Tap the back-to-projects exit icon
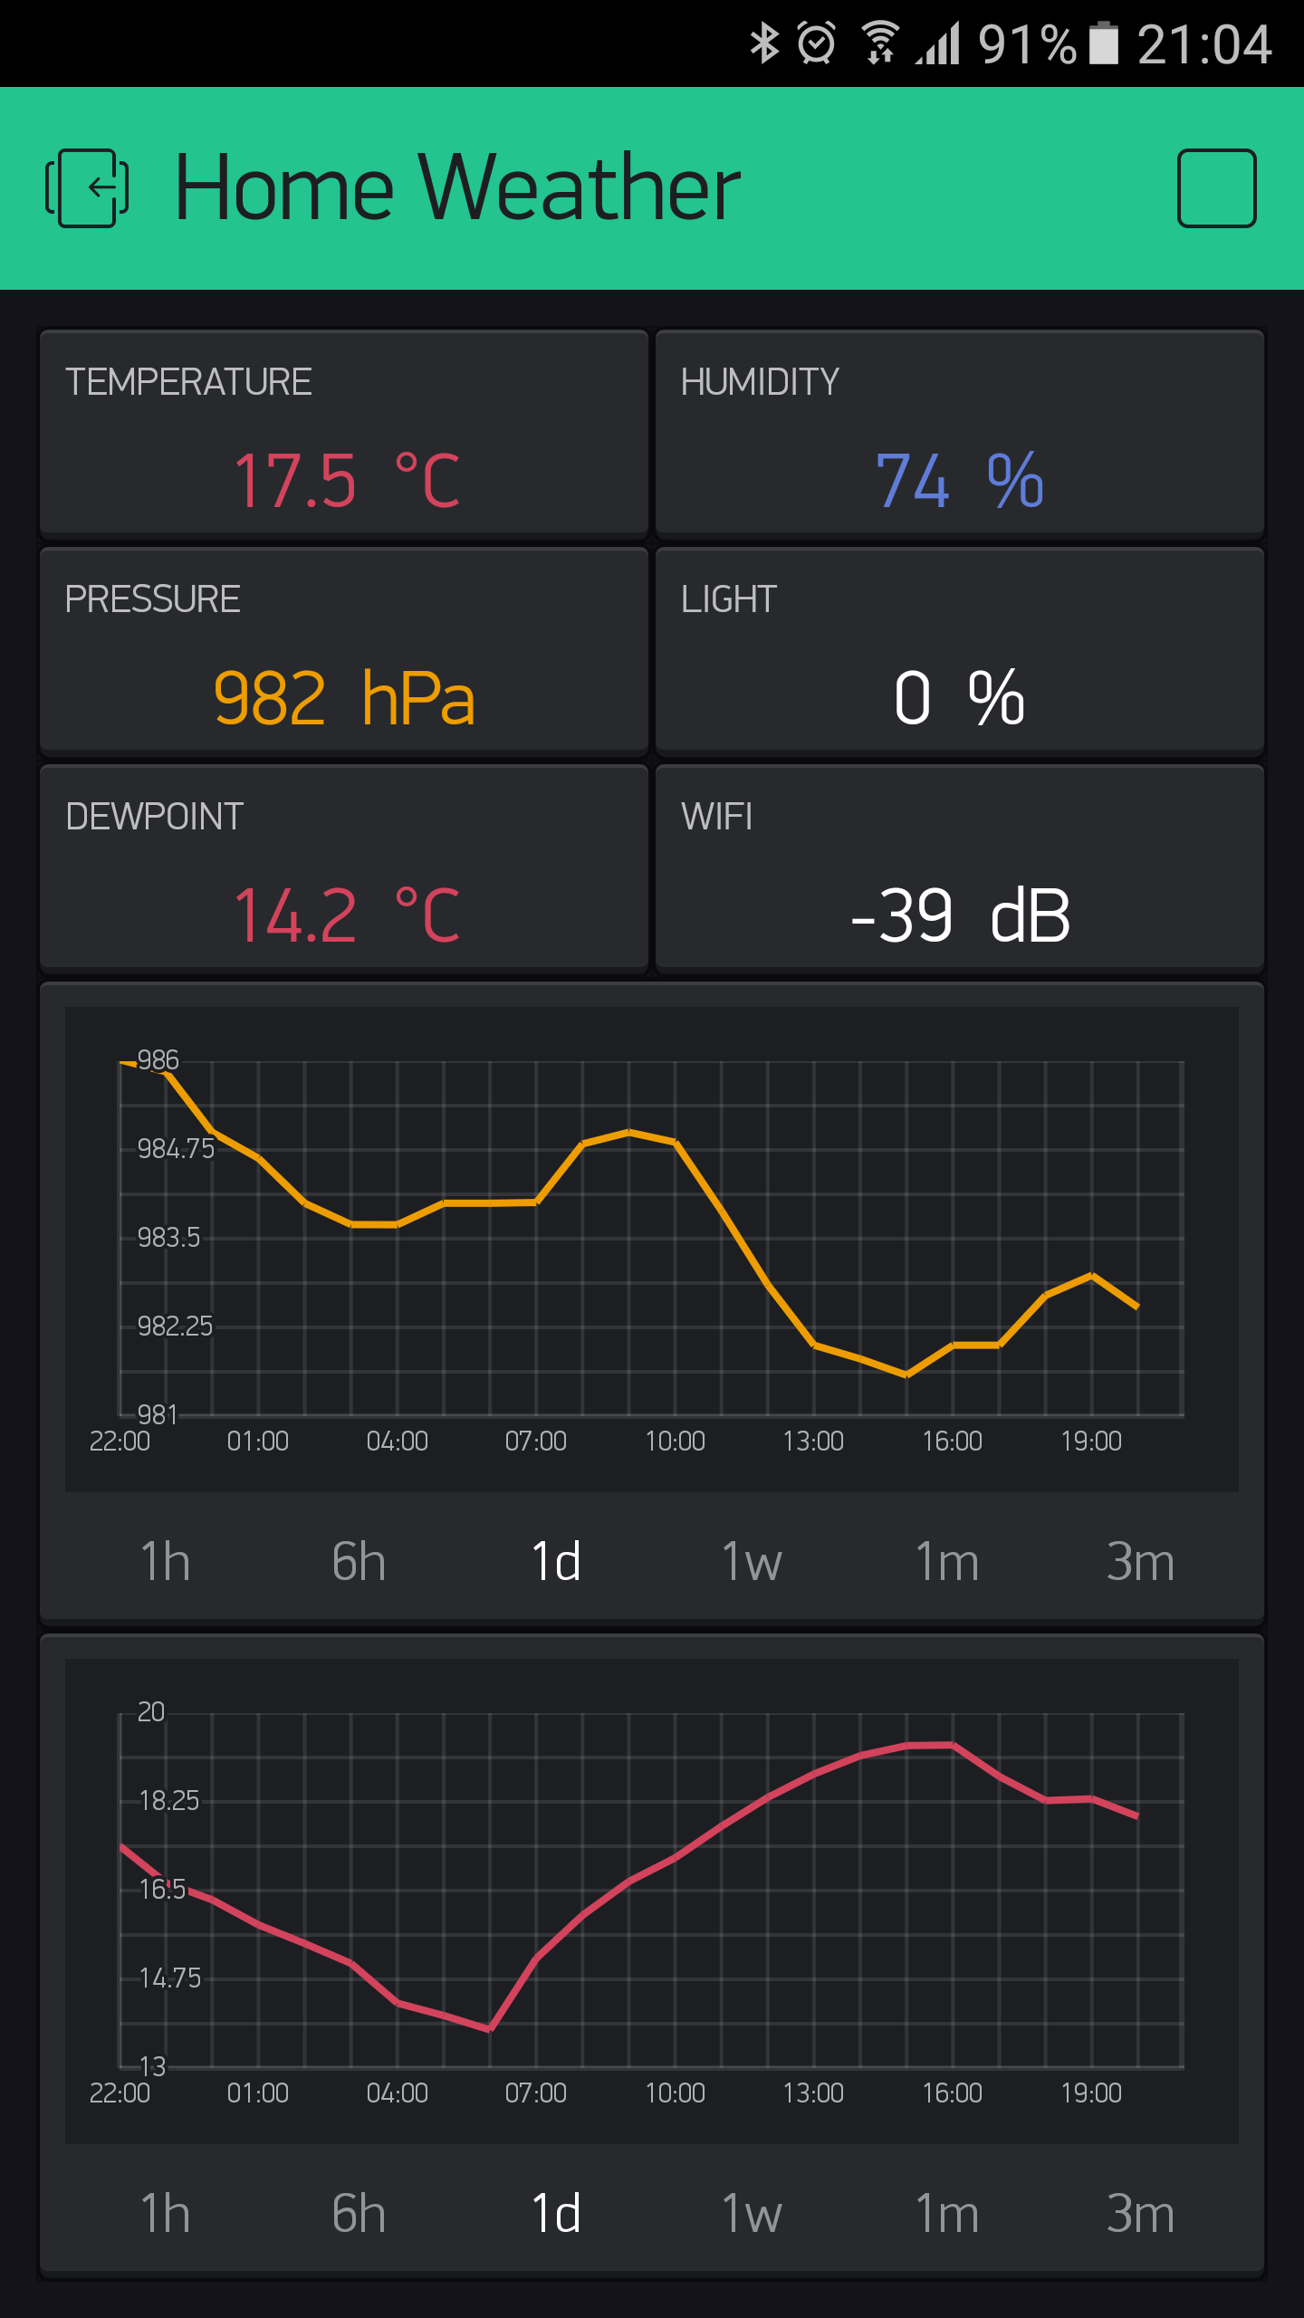 87,188
